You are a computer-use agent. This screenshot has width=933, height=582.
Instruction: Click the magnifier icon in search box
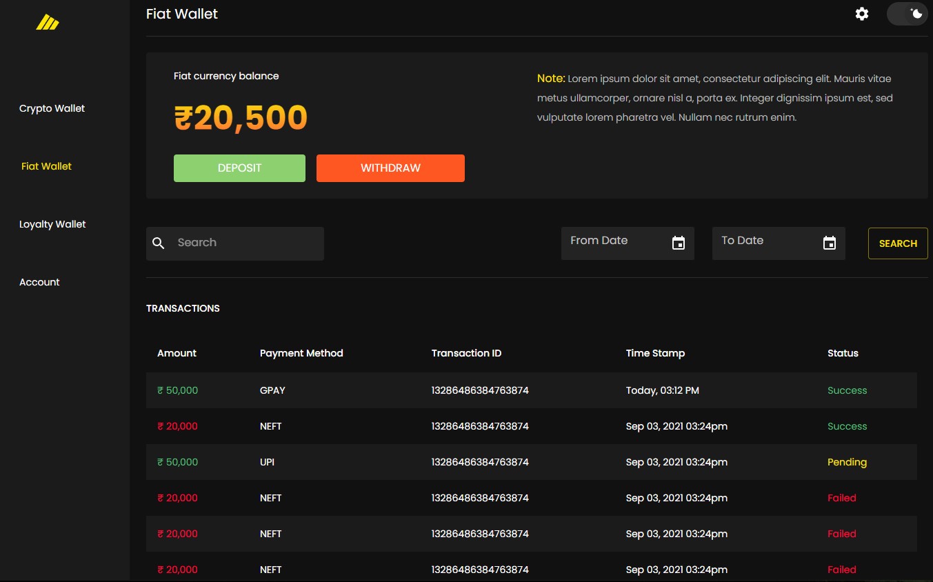(159, 243)
